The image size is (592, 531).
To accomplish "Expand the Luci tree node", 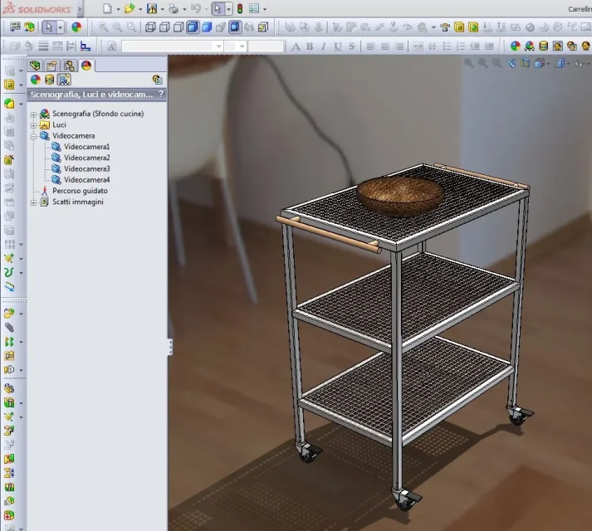I will click(34, 124).
